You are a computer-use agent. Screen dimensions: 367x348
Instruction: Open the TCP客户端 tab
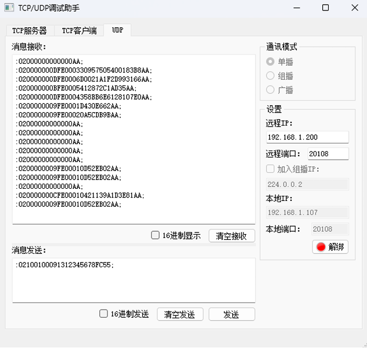[x=80, y=31]
